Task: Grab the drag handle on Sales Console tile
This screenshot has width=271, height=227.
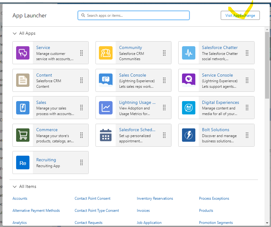Action: point(164,80)
